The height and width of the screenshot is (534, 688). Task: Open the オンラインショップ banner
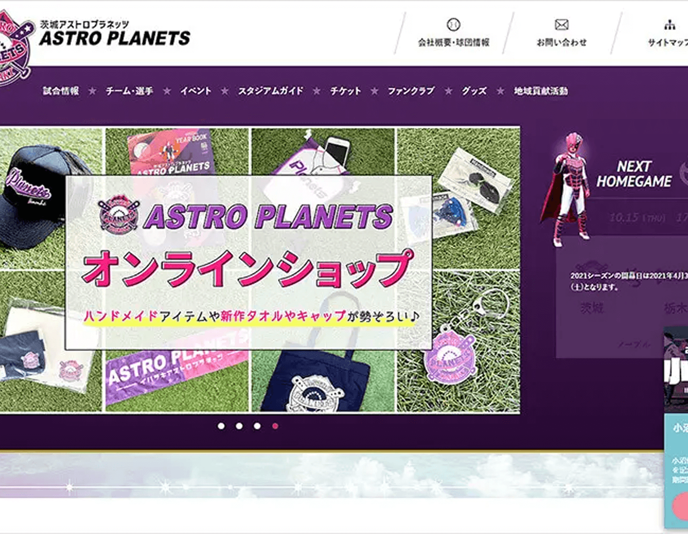click(x=248, y=270)
